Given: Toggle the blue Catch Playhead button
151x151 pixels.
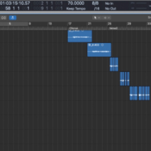Looking at the screenshot, I should pyautogui.click(x=13, y=18).
